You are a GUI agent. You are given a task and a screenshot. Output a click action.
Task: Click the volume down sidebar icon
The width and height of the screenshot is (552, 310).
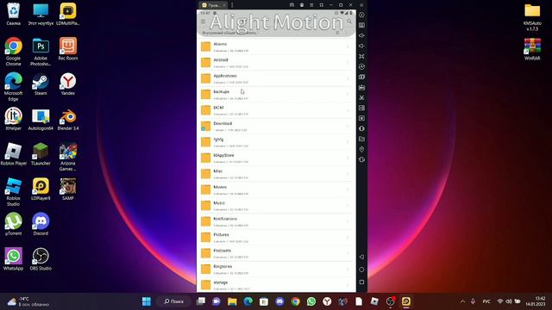(361, 46)
